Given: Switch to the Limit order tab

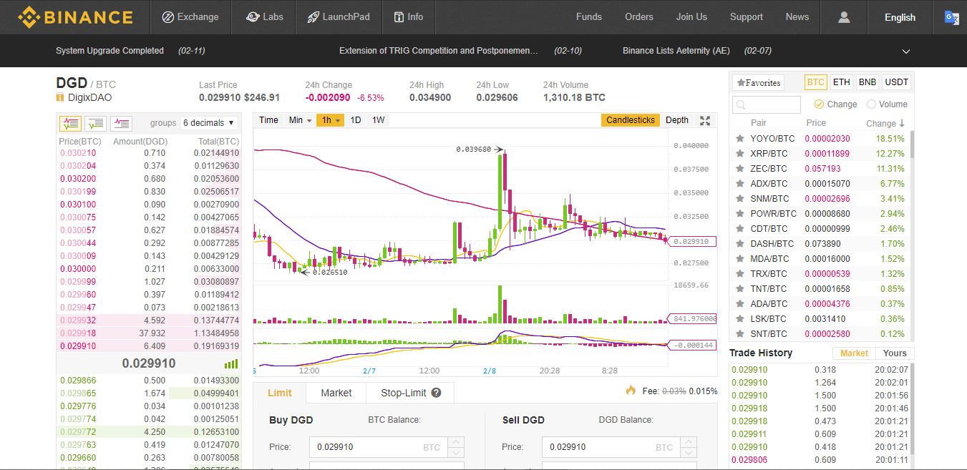Looking at the screenshot, I should click(280, 393).
